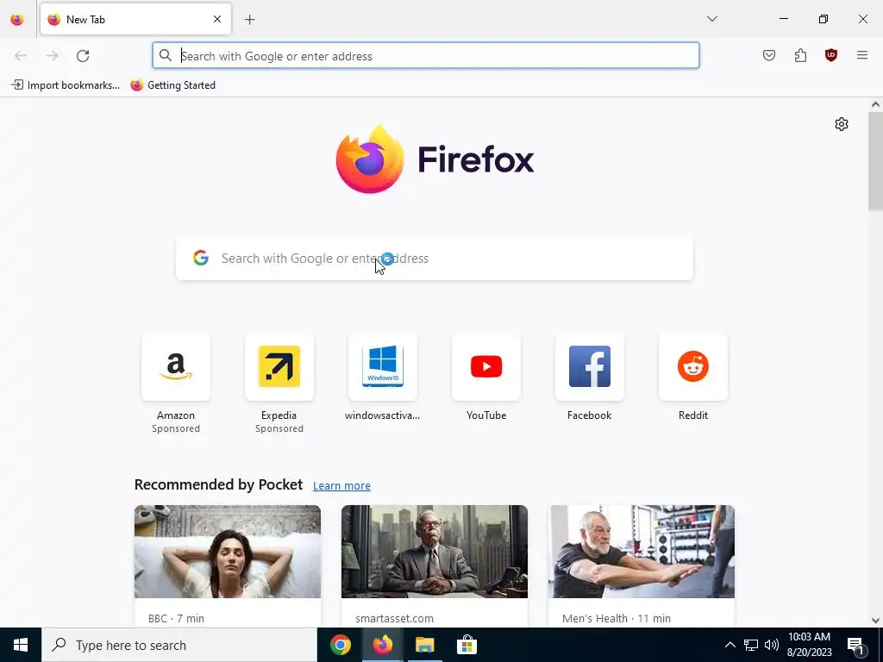
Task: Open YouTube shortcut tile
Action: point(486,367)
